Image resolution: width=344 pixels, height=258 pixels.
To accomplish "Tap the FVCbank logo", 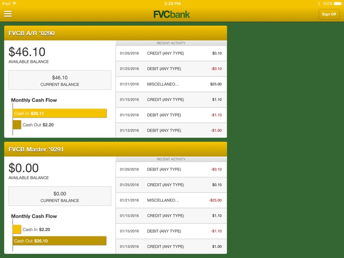I will point(172,15).
